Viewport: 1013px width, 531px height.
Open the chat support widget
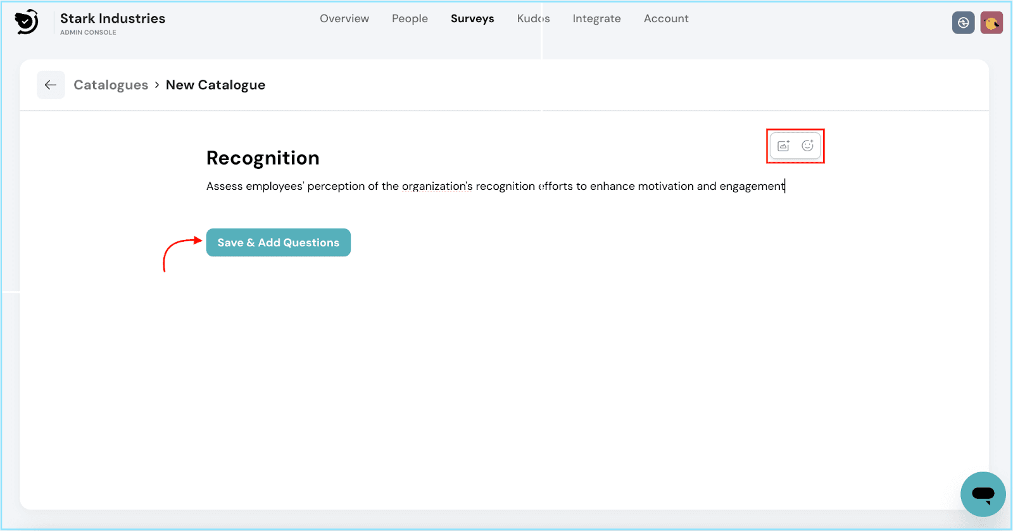click(x=983, y=494)
